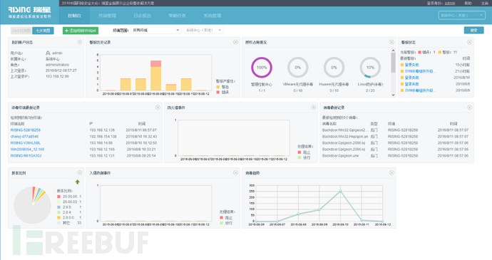Click IP address 193.168.12.136
Viewport: 492px width, 260px height.
click(x=102, y=130)
